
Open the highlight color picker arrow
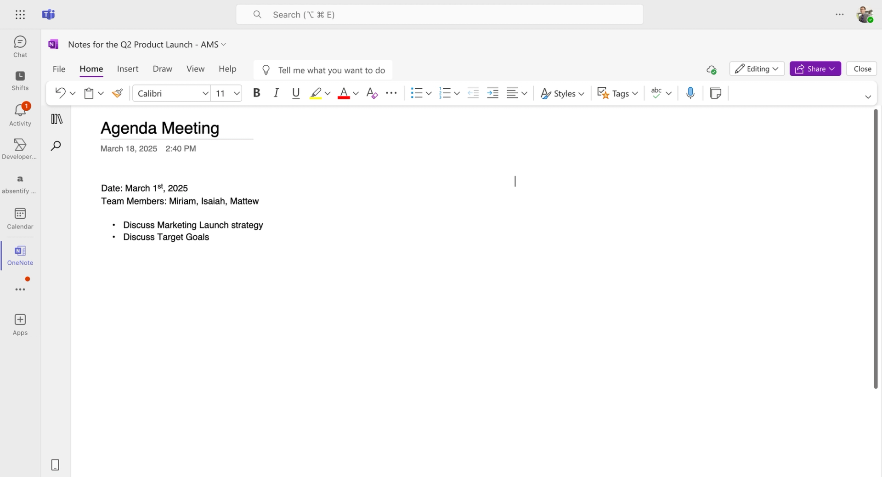click(328, 93)
